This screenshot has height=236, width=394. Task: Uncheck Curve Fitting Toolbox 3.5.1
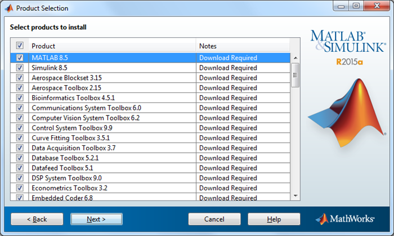pos(20,138)
